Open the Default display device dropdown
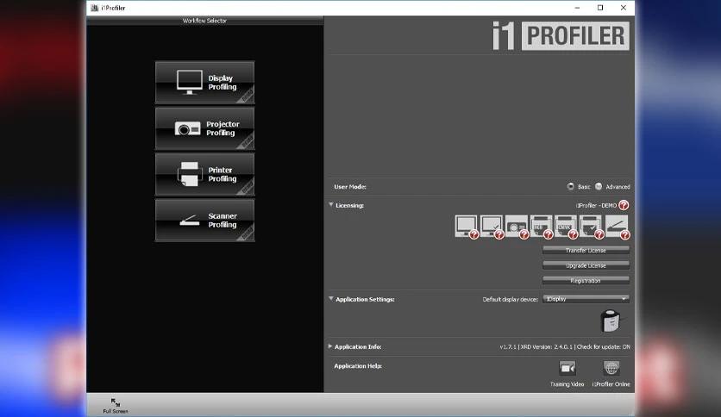The width and height of the screenshot is (721, 417). [586, 299]
